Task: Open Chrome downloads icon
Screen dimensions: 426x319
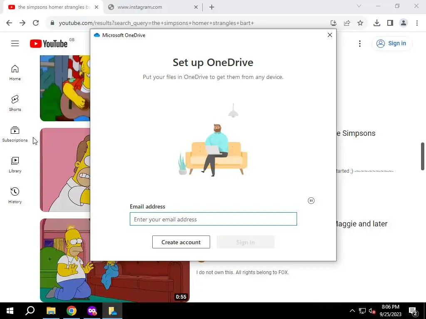Action: tap(377, 23)
